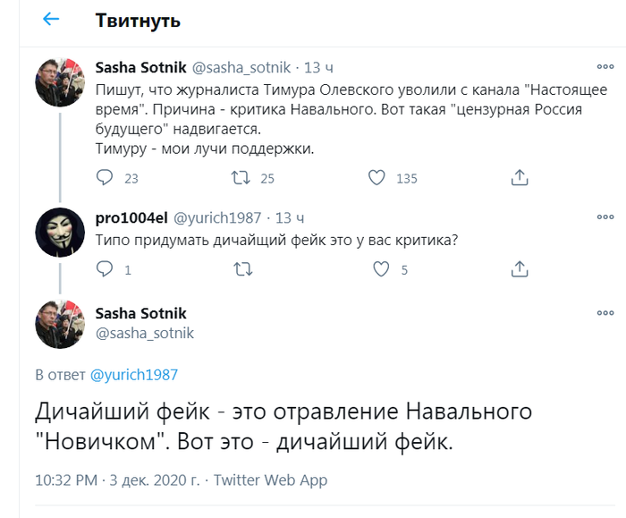
Task: Share Sasha Sotnik's first tweet
Action: point(519,178)
